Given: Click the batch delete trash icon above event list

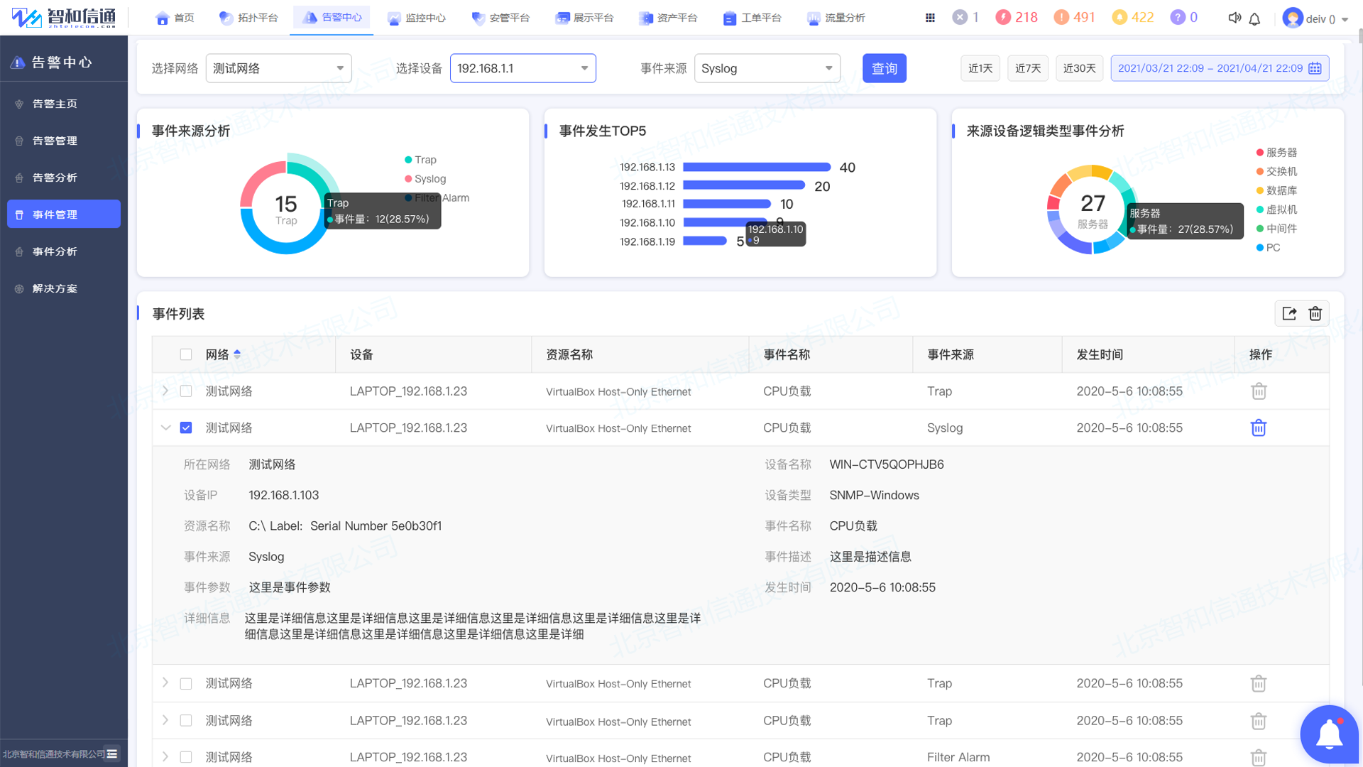Looking at the screenshot, I should tap(1315, 313).
